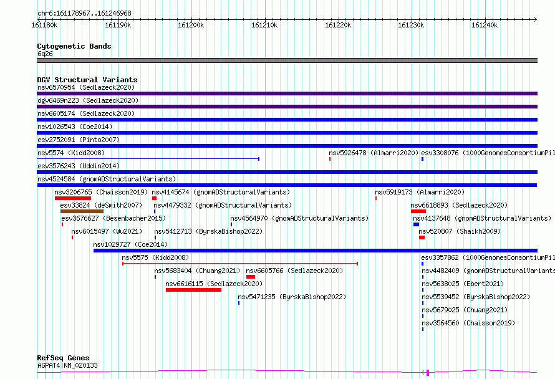
Task: Click the red nsv3206765 variant bar
Action: [73, 198]
